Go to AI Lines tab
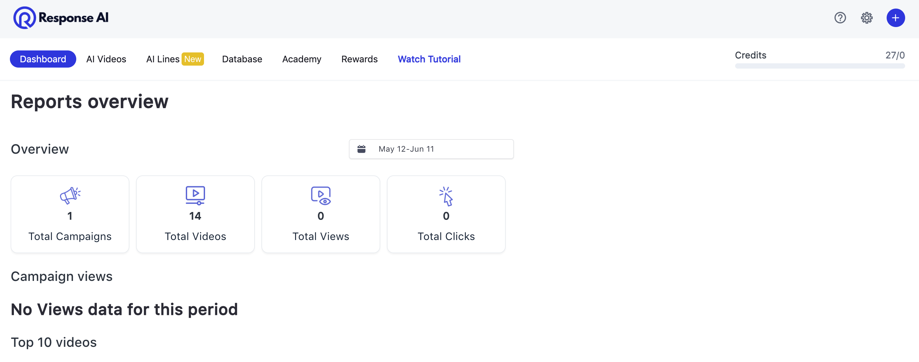 coord(162,59)
